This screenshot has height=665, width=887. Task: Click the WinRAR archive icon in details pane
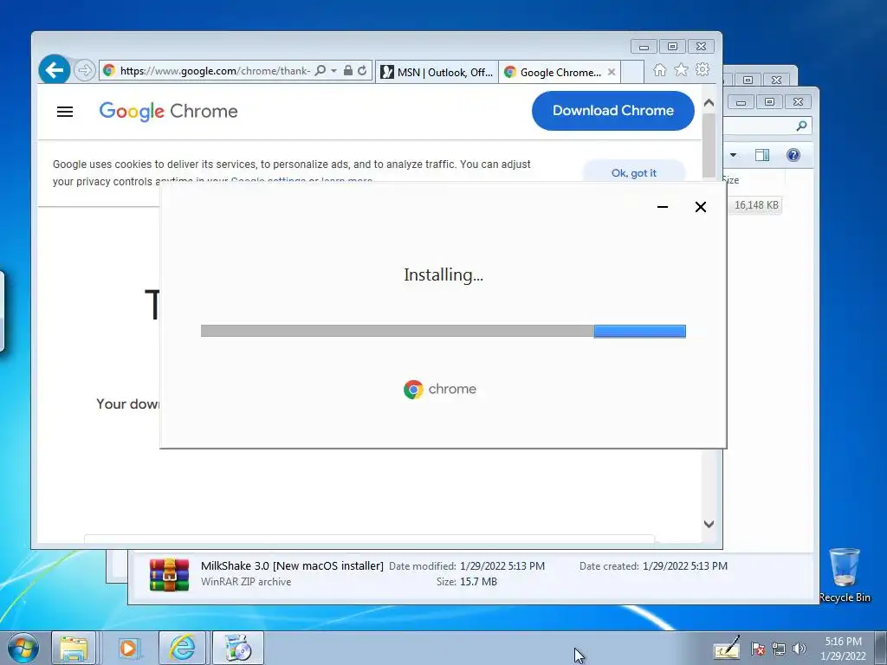pyautogui.click(x=169, y=574)
